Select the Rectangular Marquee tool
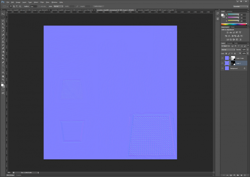The height and width of the screenshot is (177, 250). point(3,18)
